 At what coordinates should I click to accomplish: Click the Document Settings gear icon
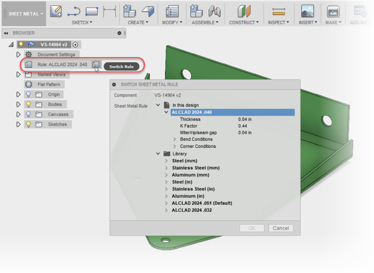tap(29, 54)
